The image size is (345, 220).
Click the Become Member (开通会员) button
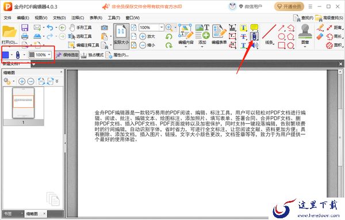pos(289,6)
